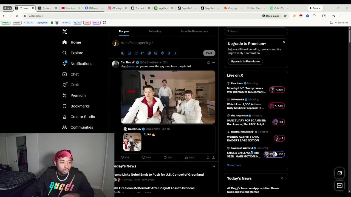Click the X logo in the sidebar
This screenshot has height=197, width=351.
point(65,31)
